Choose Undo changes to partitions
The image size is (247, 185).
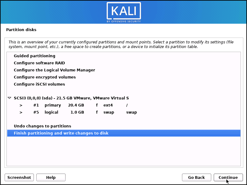(x=124, y=126)
